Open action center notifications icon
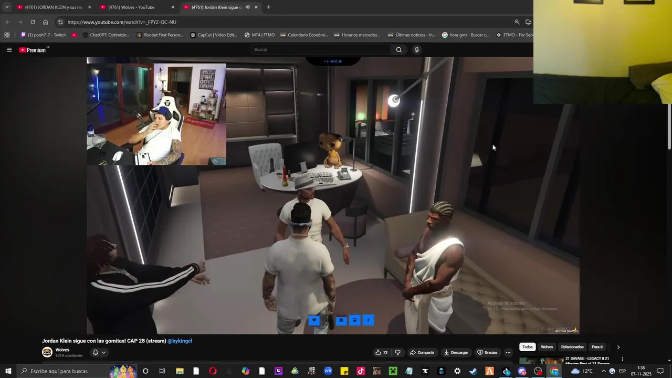The image size is (672, 378). point(660,371)
